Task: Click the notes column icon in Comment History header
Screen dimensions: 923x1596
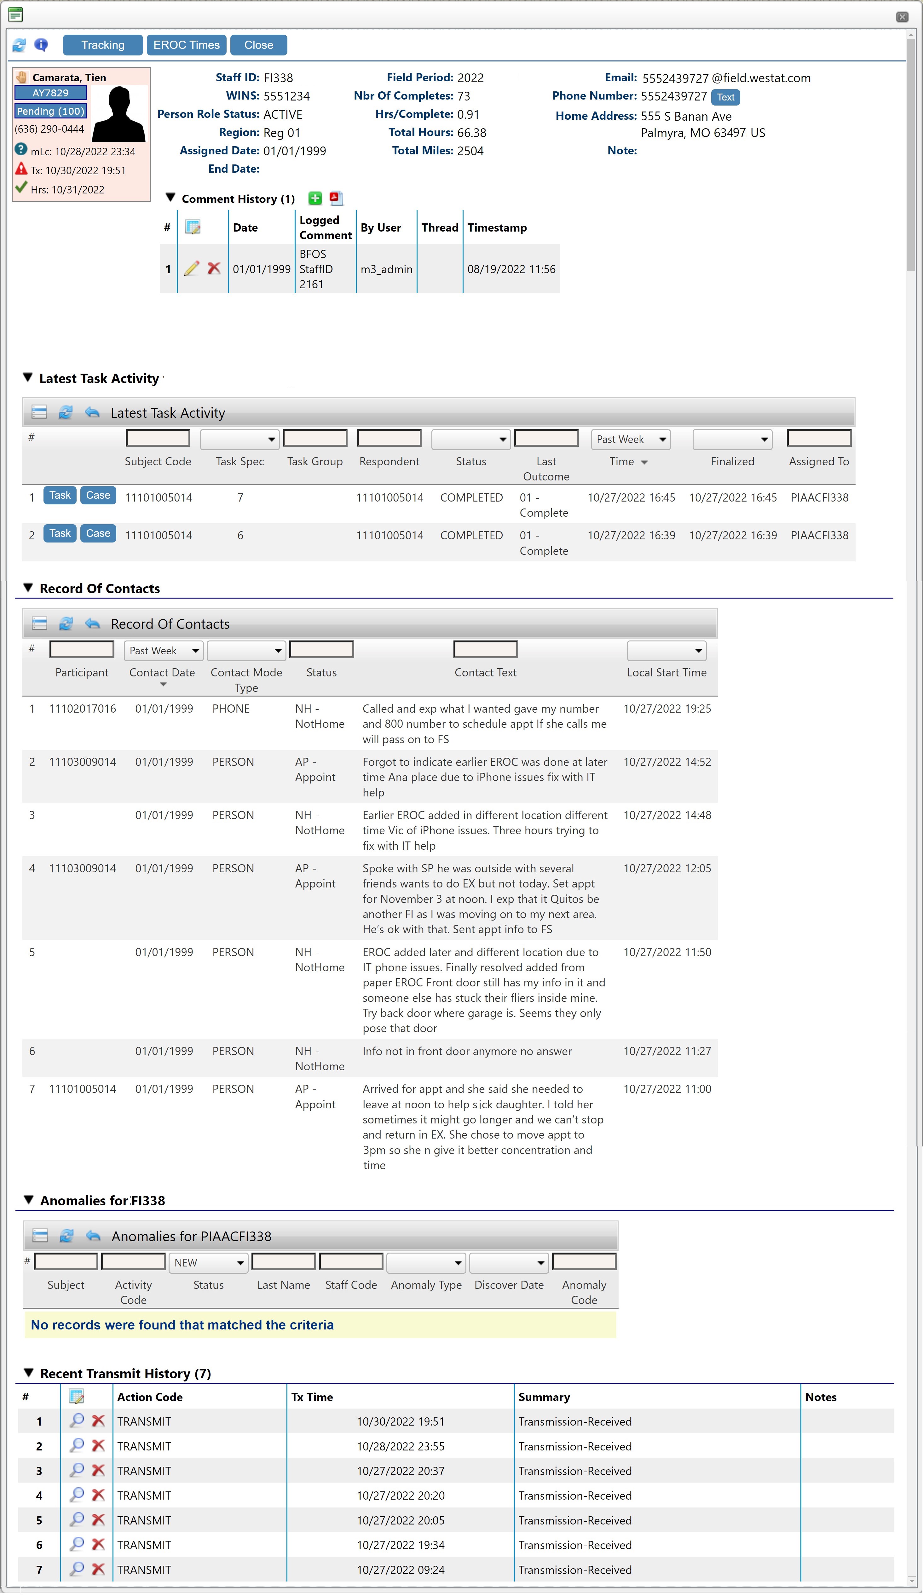Action: 193,227
